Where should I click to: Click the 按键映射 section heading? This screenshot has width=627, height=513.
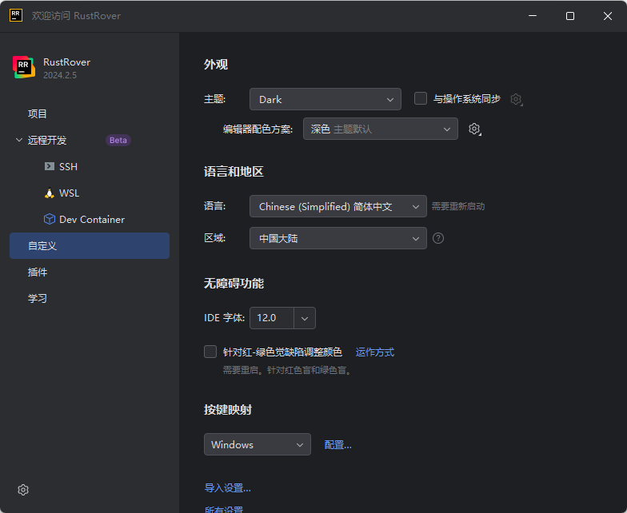click(228, 410)
